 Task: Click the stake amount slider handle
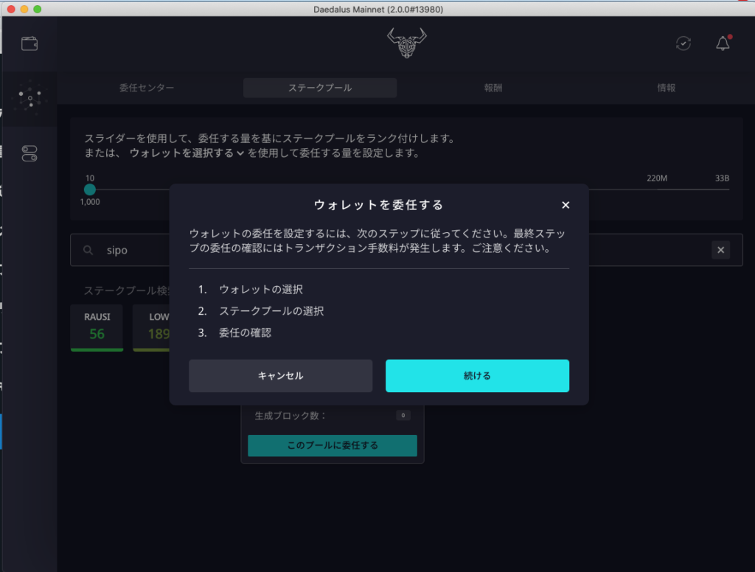coord(90,189)
